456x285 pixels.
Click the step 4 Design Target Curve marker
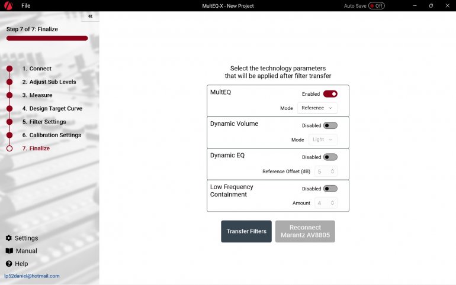coord(9,109)
